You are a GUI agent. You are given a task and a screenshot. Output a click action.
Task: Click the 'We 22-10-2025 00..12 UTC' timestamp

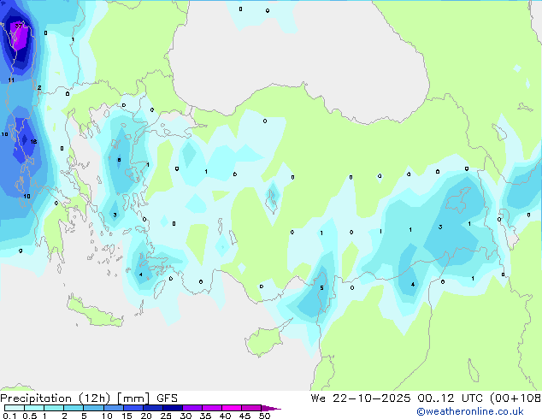(x=397, y=398)
